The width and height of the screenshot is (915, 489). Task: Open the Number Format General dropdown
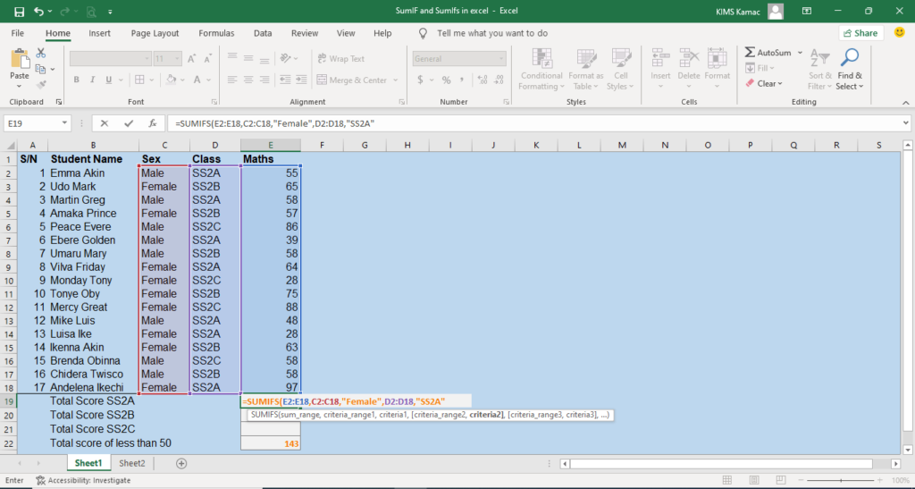[459, 58]
